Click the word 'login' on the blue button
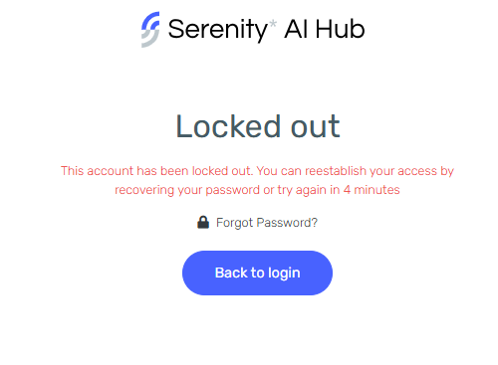Image resolution: width=498 pixels, height=365 pixels. click(284, 274)
